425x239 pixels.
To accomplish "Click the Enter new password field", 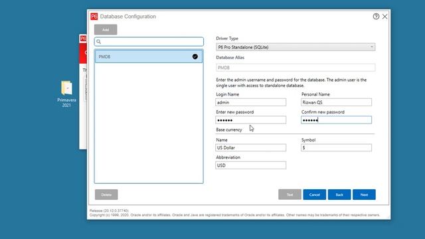I will (x=251, y=120).
